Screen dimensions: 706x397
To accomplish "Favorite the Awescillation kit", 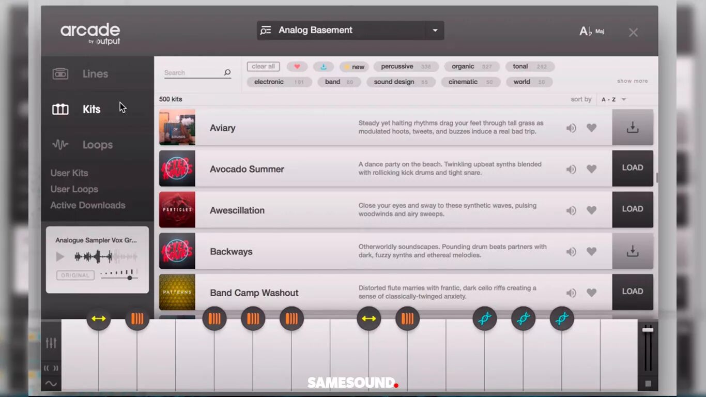I will [x=592, y=210].
